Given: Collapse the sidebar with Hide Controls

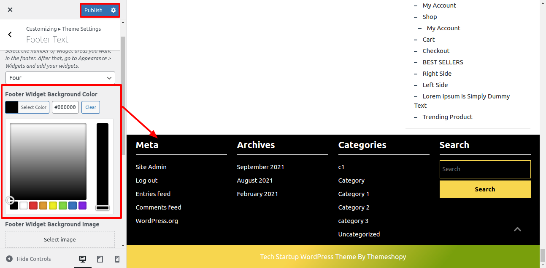Looking at the screenshot, I should pos(28,259).
